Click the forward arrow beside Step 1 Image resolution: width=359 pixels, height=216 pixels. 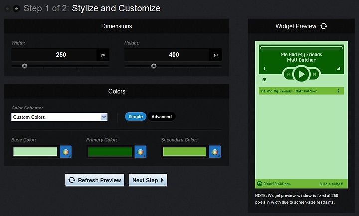[16, 9]
